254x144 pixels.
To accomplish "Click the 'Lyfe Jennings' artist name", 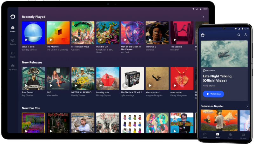I will 128,95.
